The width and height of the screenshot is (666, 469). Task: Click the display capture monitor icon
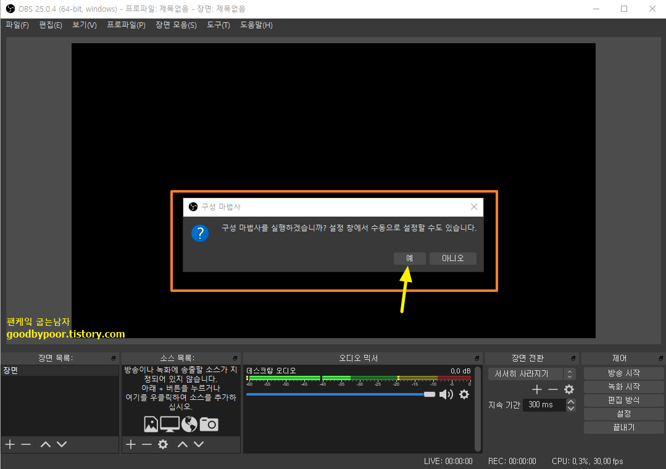(x=170, y=424)
